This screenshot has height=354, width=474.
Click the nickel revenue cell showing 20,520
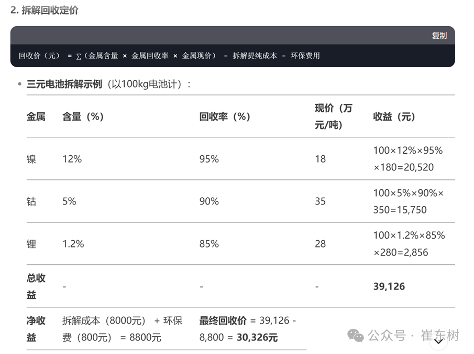click(x=408, y=159)
